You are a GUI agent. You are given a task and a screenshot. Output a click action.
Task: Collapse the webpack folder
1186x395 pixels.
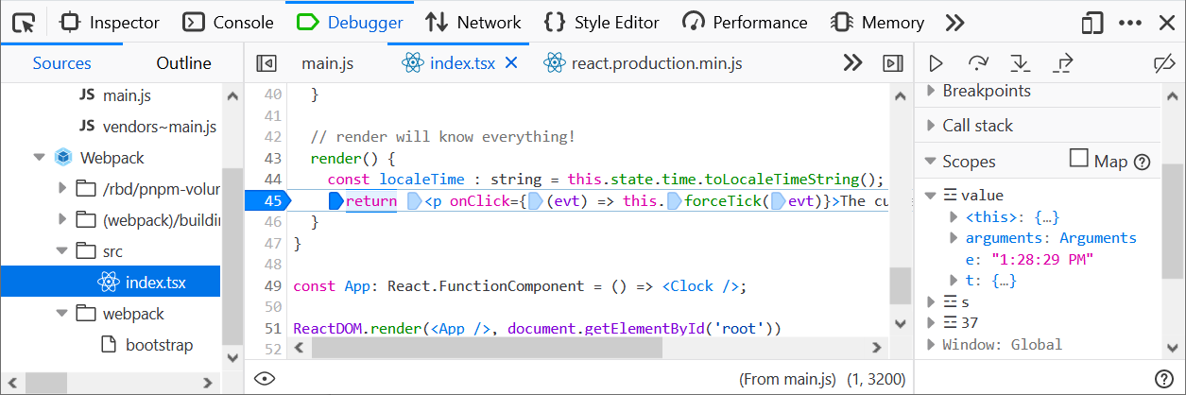click(63, 314)
